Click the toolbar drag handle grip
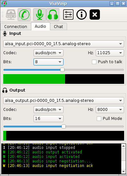This screenshot has width=127, height=176. [3, 15]
